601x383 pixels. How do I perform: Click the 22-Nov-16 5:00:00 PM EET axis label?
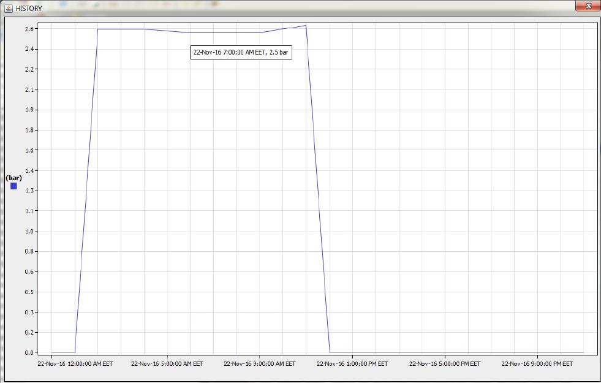445,363
